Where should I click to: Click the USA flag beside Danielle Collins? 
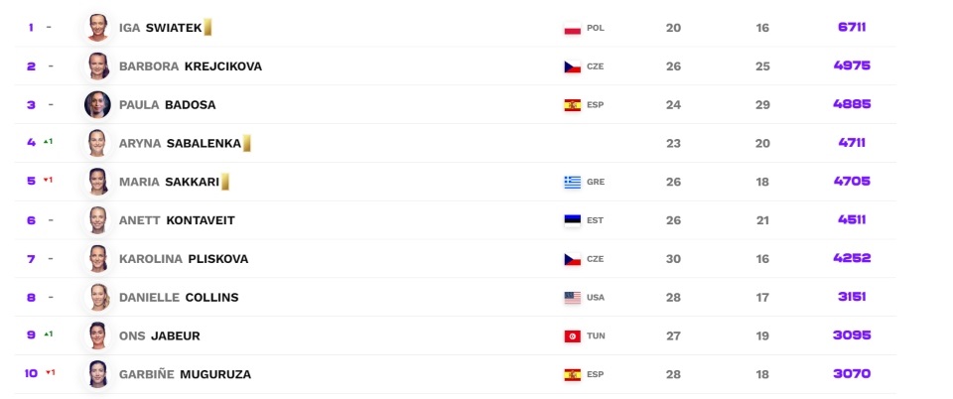coord(572,298)
